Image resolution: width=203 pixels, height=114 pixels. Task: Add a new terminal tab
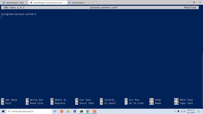click(x=93, y=3)
